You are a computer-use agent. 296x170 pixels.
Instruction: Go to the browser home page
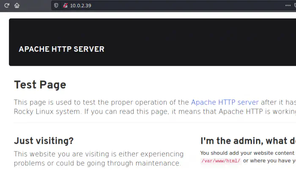click(x=17, y=5)
